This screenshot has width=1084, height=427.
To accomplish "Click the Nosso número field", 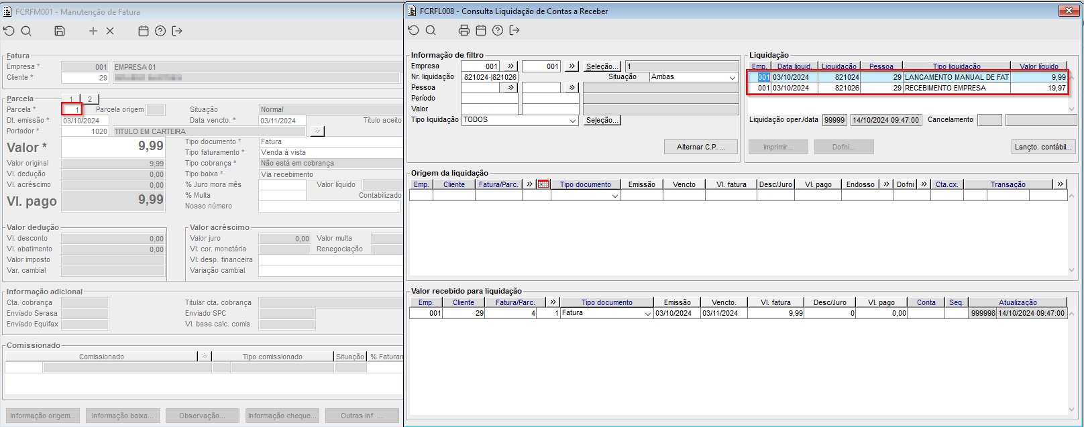I will 329,206.
